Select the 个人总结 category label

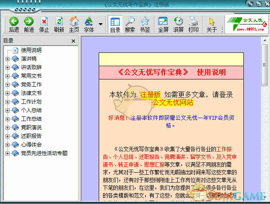(31, 110)
